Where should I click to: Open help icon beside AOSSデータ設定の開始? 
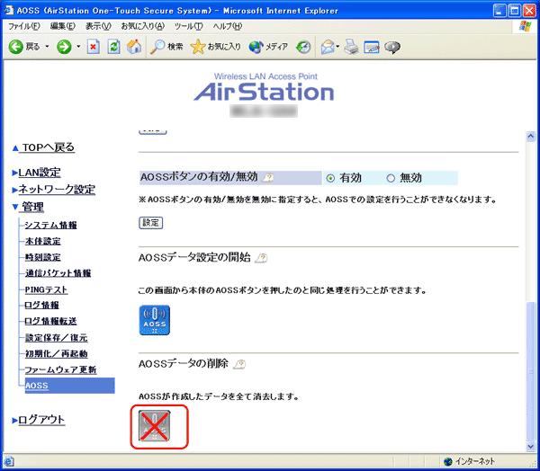click(261, 258)
